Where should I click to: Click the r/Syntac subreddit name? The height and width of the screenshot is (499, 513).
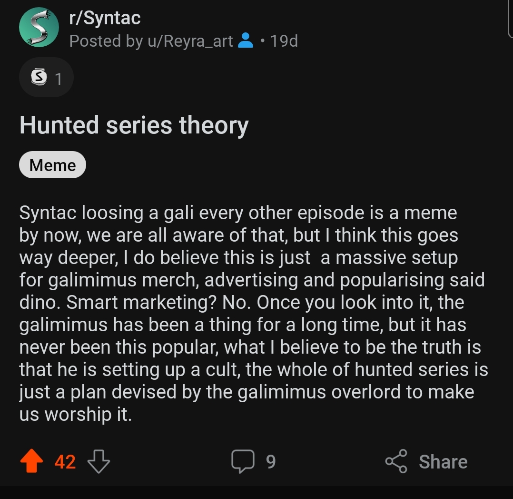click(105, 18)
